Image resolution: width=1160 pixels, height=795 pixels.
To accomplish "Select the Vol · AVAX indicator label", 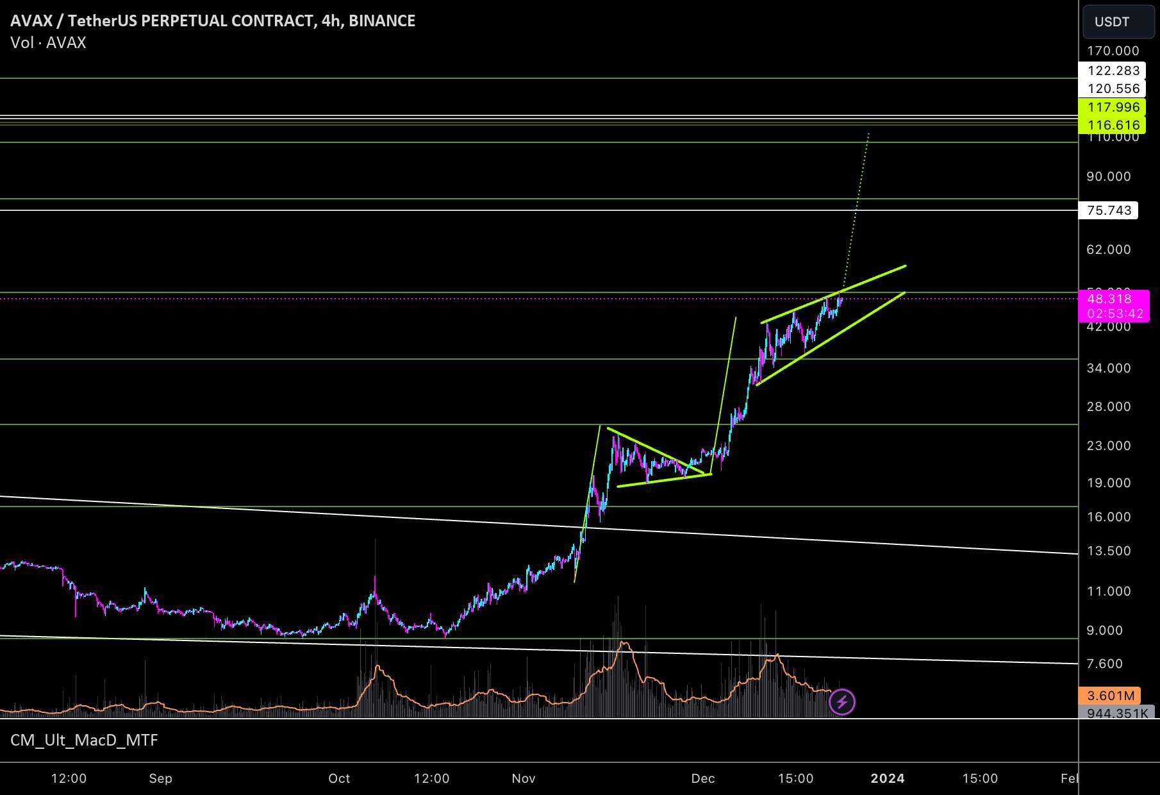I will click(48, 43).
